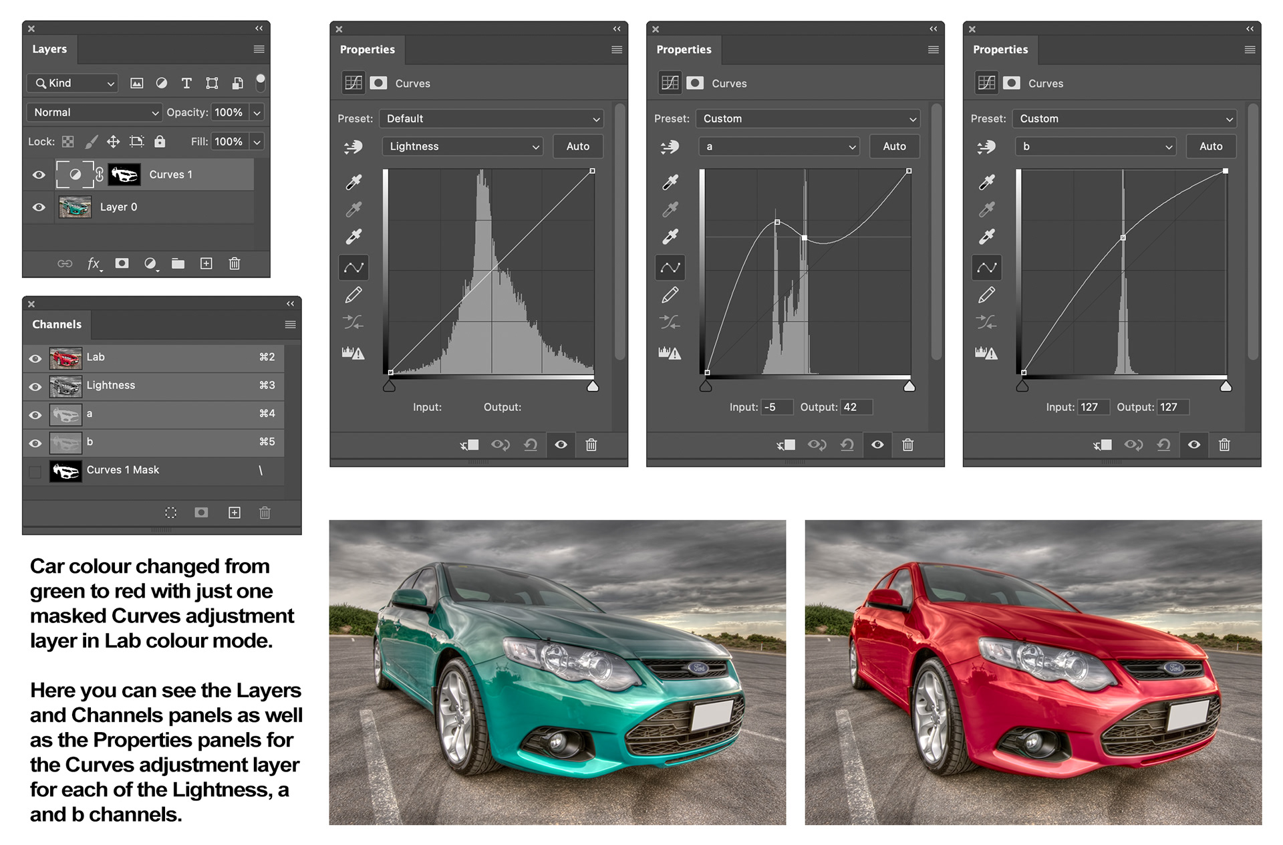This screenshot has height=845, width=1283.
Task: Click the Output field showing 42
Action: pyautogui.click(x=855, y=407)
